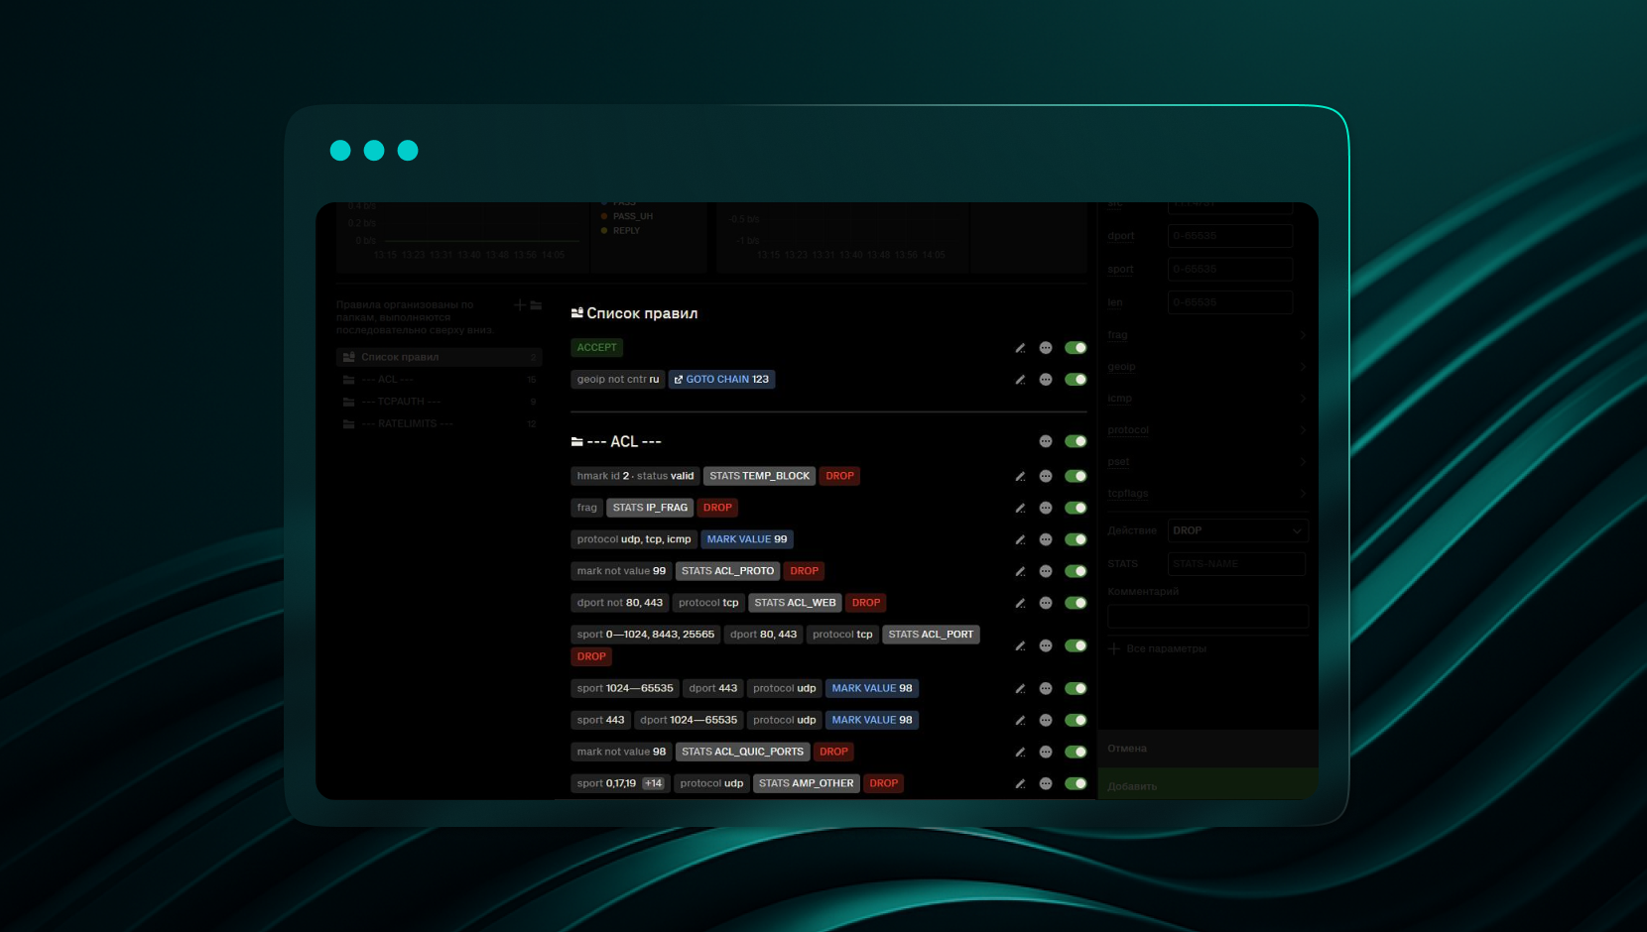Viewport: 1647px width, 932px height.
Task: Switch off the STATS ACL_WEB rule
Action: click(x=1076, y=603)
